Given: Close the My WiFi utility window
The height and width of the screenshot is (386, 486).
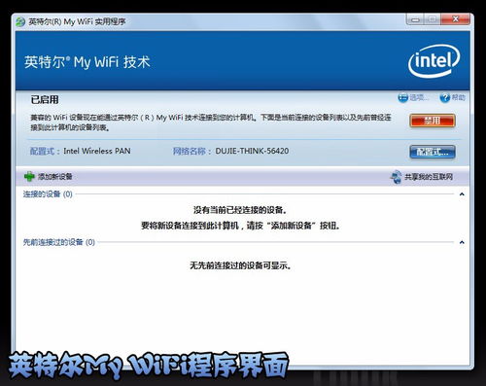Looking at the screenshot, I should pyautogui.click(x=456, y=19).
